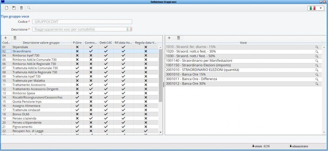Add a new row to group values table
The width and height of the screenshot is (328, 151).
(6, 38)
